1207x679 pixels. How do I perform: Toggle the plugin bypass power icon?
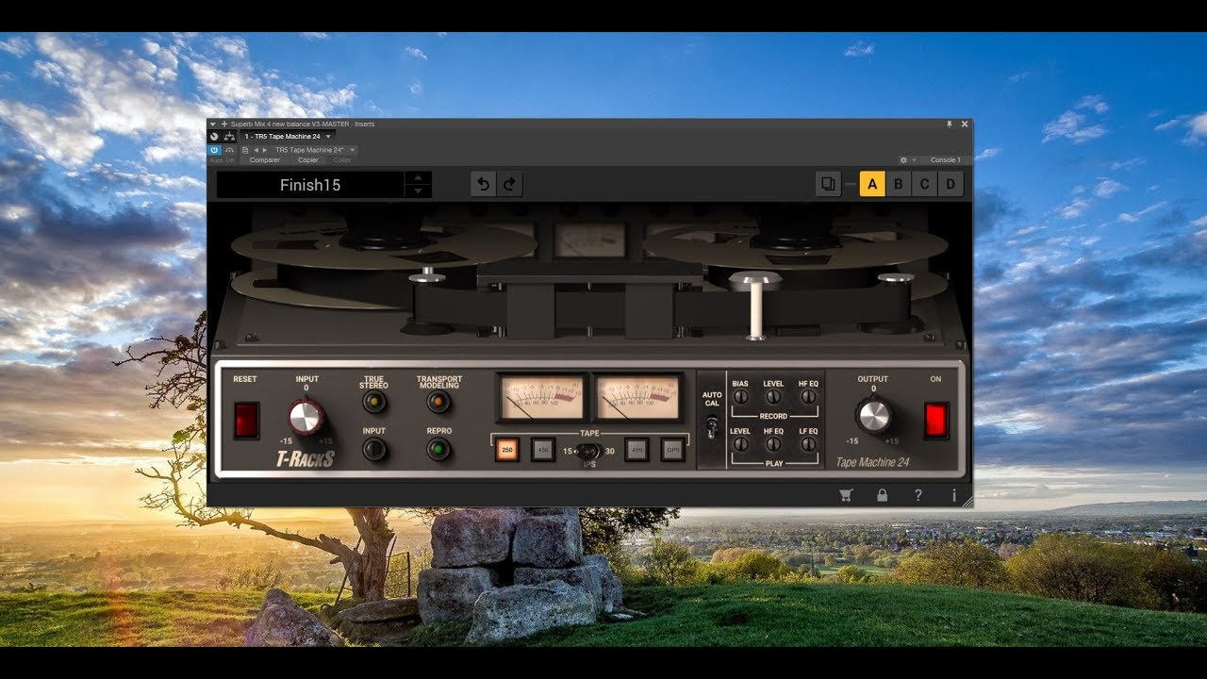215,150
